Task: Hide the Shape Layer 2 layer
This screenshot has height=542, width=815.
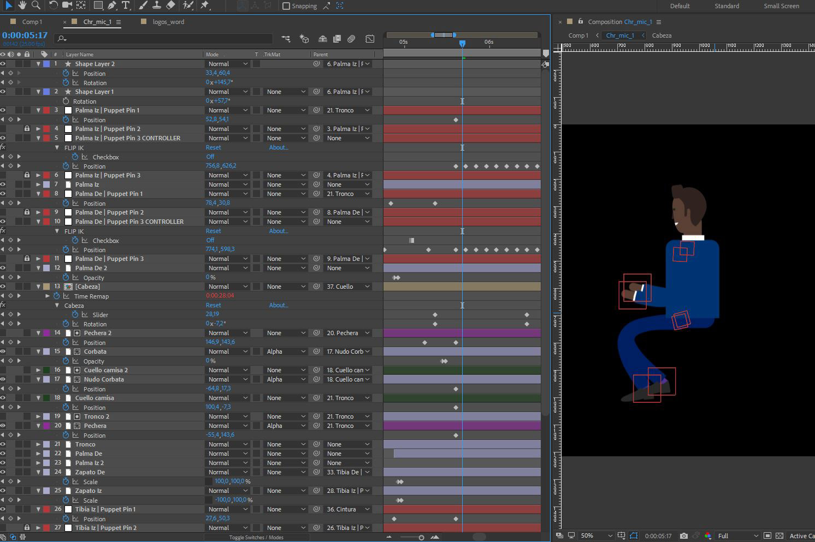Action: [x=3, y=64]
